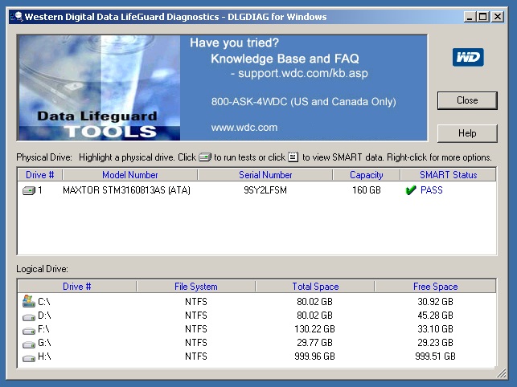Click the application icon in the title bar
517x387 pixels.
(x=17, y=17)
